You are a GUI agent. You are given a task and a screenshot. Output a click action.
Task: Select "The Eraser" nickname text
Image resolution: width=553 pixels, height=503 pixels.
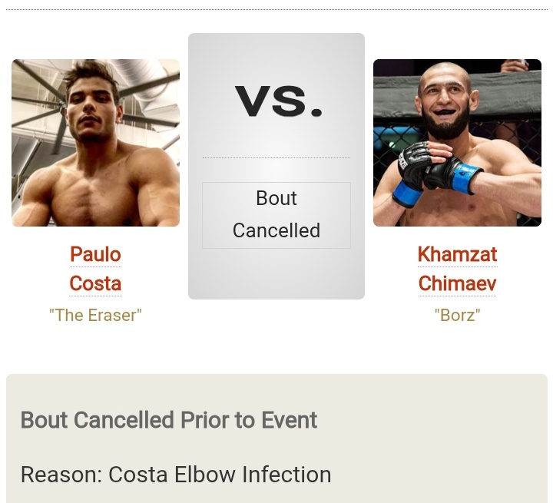pos(95,316)
